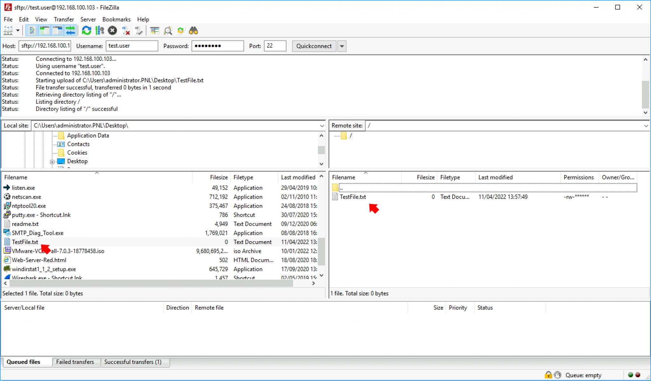Open the directory listing filters dialog
Viewport: 651px width, 381px height.
pos(154,31)
